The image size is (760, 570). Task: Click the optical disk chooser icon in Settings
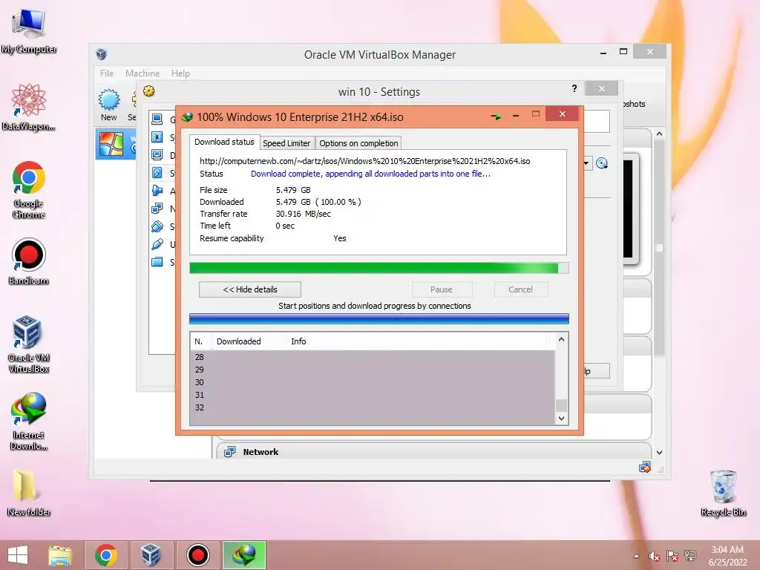click(x=601, y=163)
